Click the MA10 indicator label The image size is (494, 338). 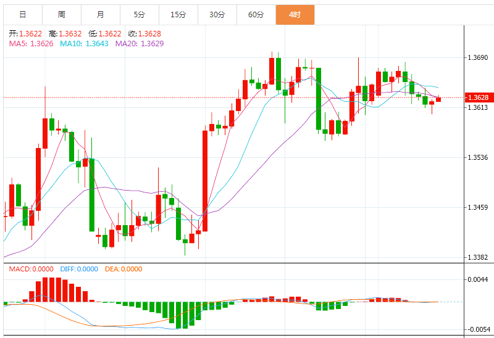pos(83,44)
